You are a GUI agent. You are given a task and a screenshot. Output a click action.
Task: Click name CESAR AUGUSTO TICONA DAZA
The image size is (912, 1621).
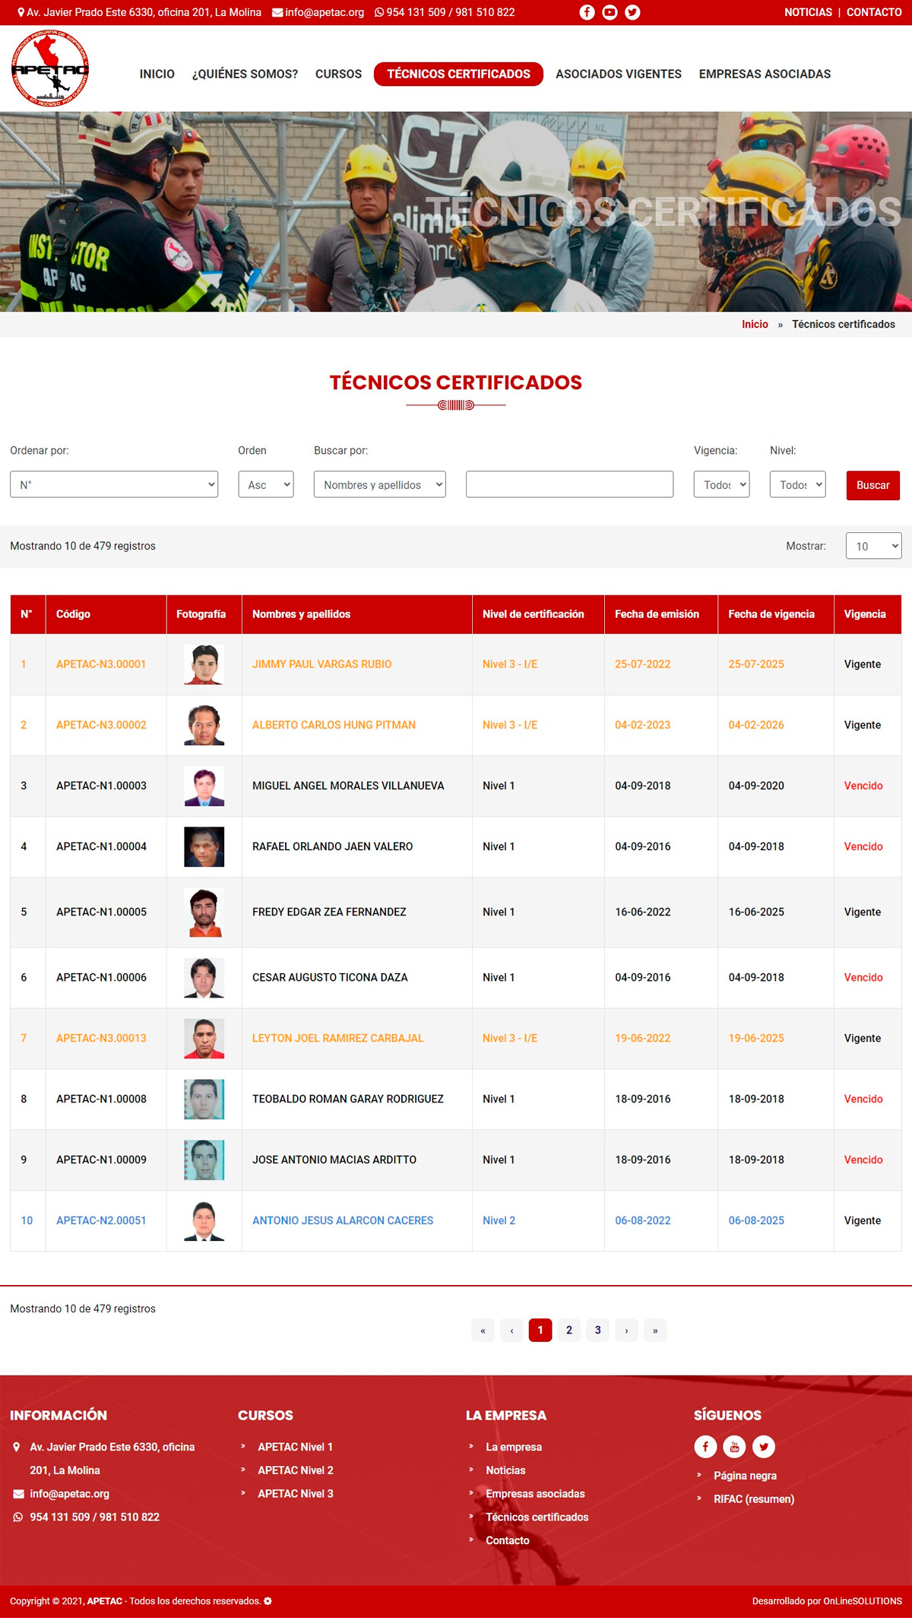pos(330,977)
